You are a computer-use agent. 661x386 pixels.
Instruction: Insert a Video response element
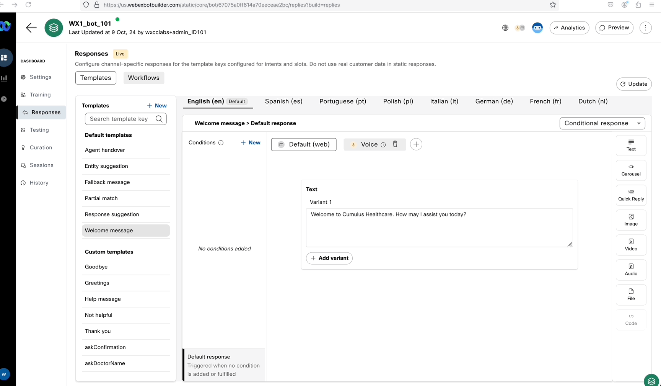pyautogui.click(x=631, y=245)
